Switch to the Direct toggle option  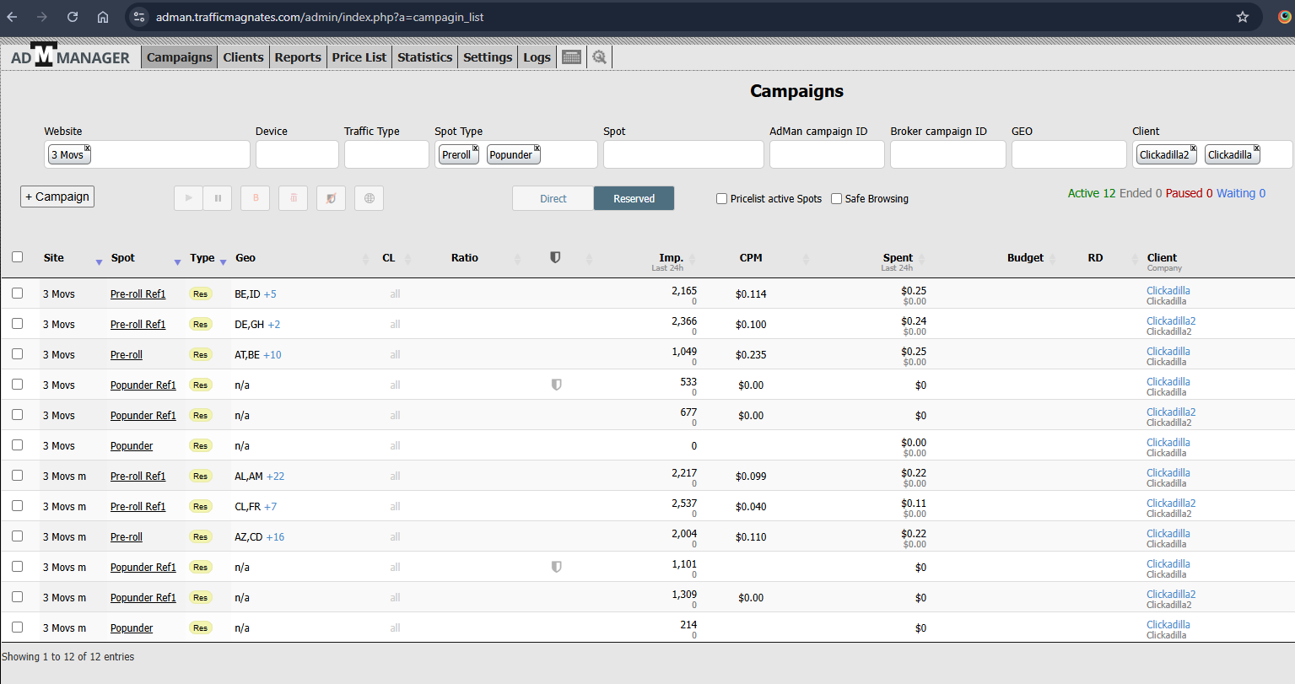click(553, 199)
